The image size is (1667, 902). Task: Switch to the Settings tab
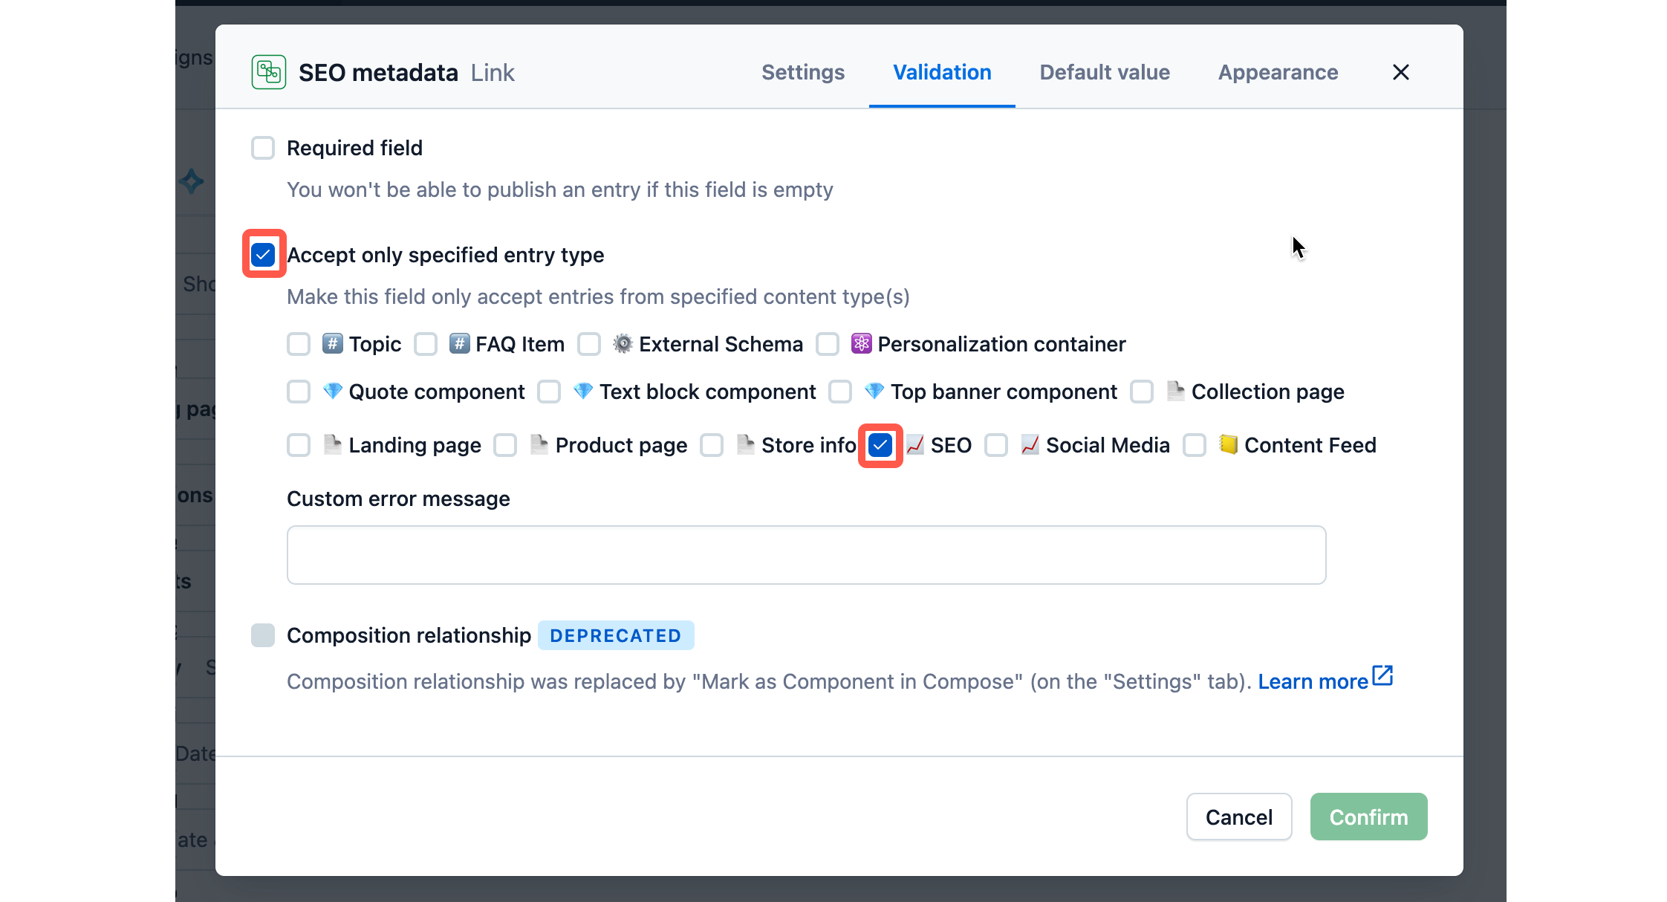click(803, 72)
